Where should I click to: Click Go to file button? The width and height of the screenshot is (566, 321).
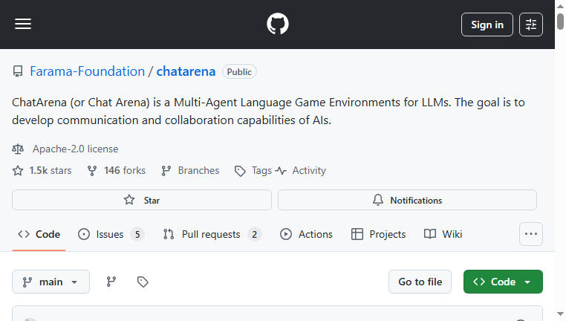420,282
